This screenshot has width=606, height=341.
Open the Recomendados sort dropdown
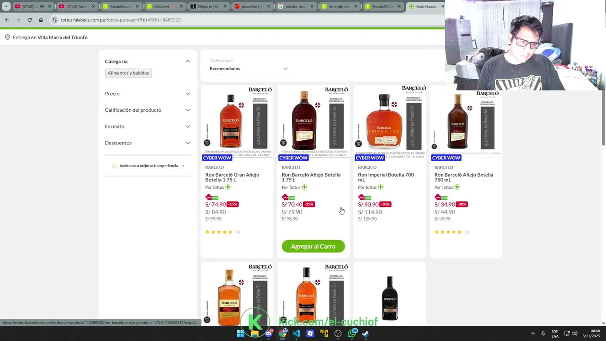pyautogui.click(x=249, y=69)
